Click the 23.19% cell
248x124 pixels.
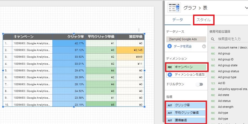[69, 105]
